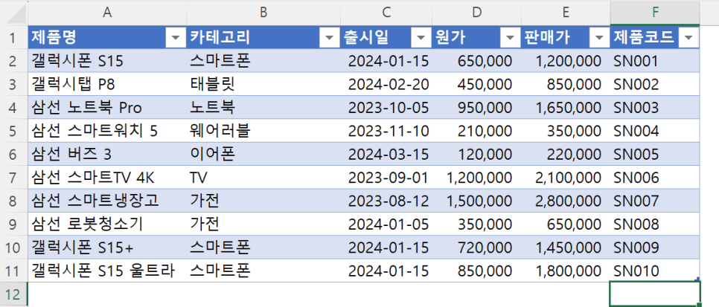Viewport: 719px width, 307px height.
Task: Select the 220,000 price cell
Action: click(x=566, y=155)
